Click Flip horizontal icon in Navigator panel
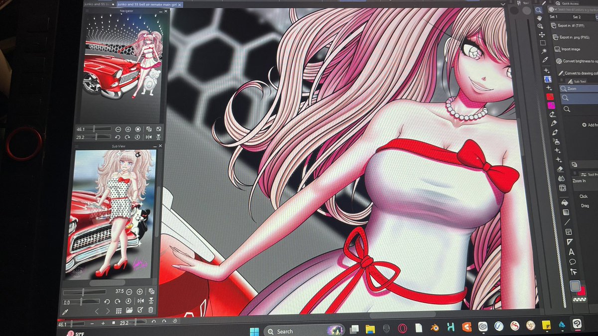Image resolution: width=598 pixels, height=336 pixels. (x=149, y=137)
